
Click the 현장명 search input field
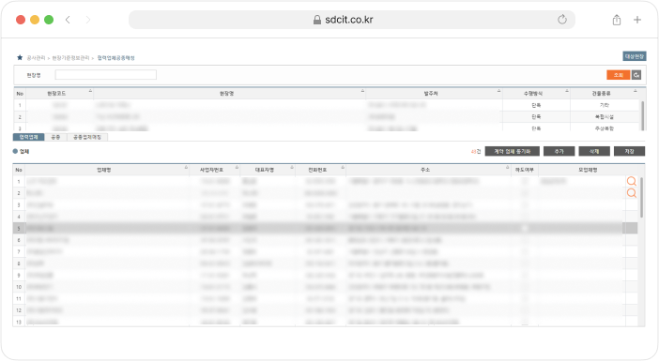click(x=106, y=75)
